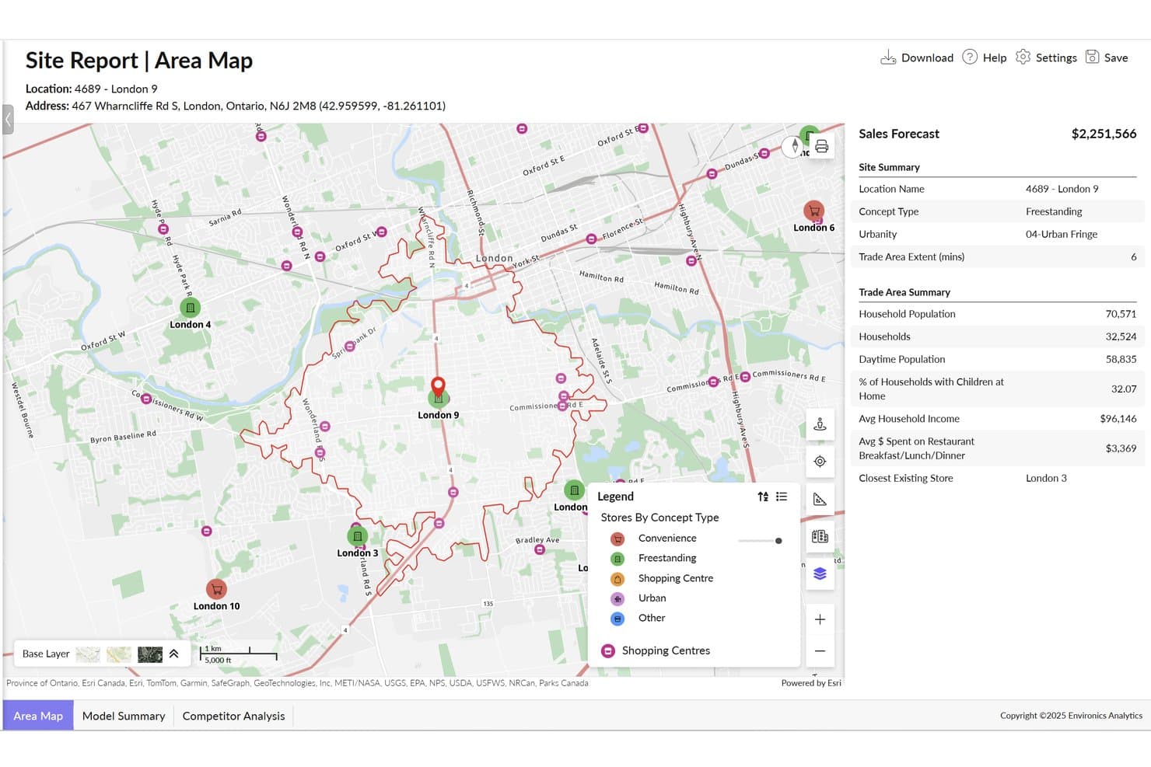Select the light grey basemap thumbnail
1151x767 pixels.
coord(88,654)
